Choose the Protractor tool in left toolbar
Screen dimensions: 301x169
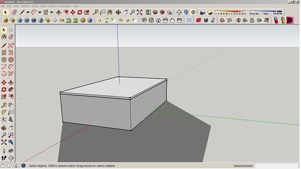tap(4, 113)
